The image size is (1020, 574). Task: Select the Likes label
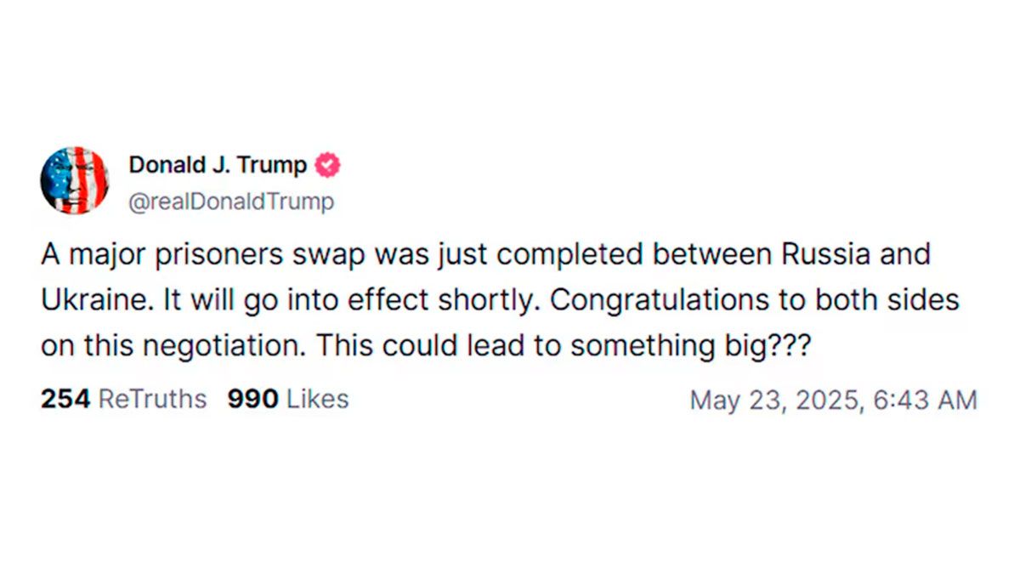(317, 399)
